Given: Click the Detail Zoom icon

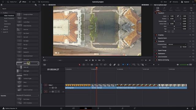Looking at the screenshot, I should pyautogui.click(x=138, y=64).
